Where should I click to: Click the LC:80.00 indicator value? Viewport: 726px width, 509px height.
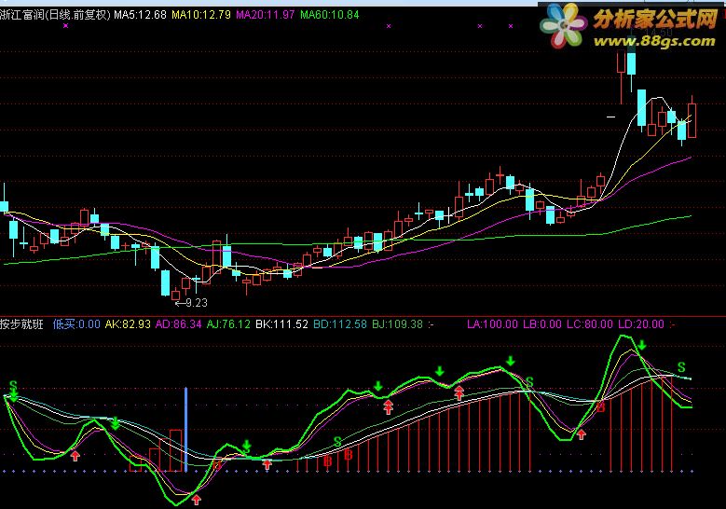590,324
